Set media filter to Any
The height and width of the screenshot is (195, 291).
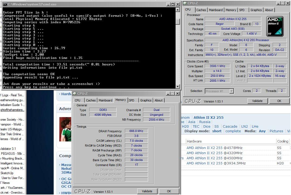(262, 131)
